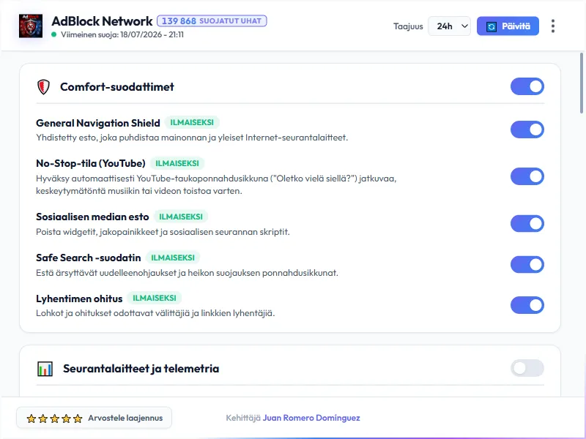
Task: Click the Seurantalaitteet ja telemetria heading
Action: 141,369
